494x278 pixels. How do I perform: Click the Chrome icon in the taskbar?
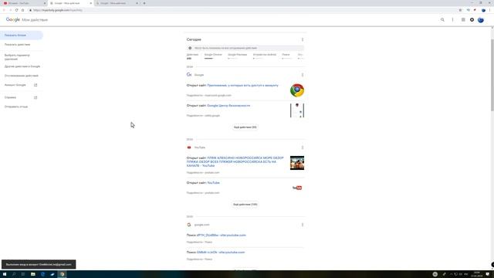pos(62,274)
